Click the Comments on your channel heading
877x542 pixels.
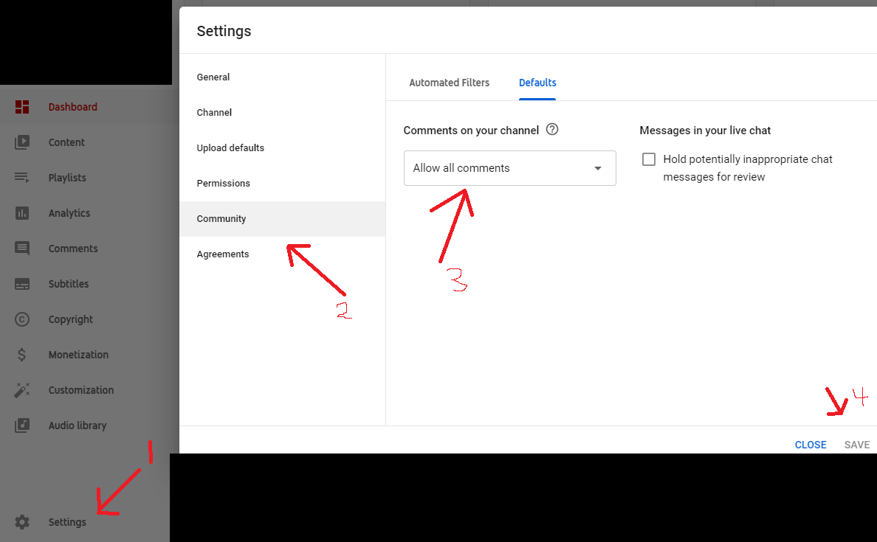pos(471,131)
